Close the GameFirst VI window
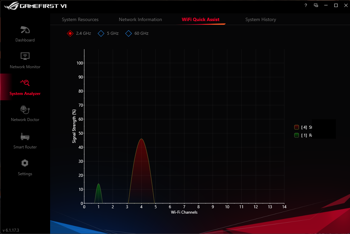Screen dimensions: 350x234 (x=346, y=5)
